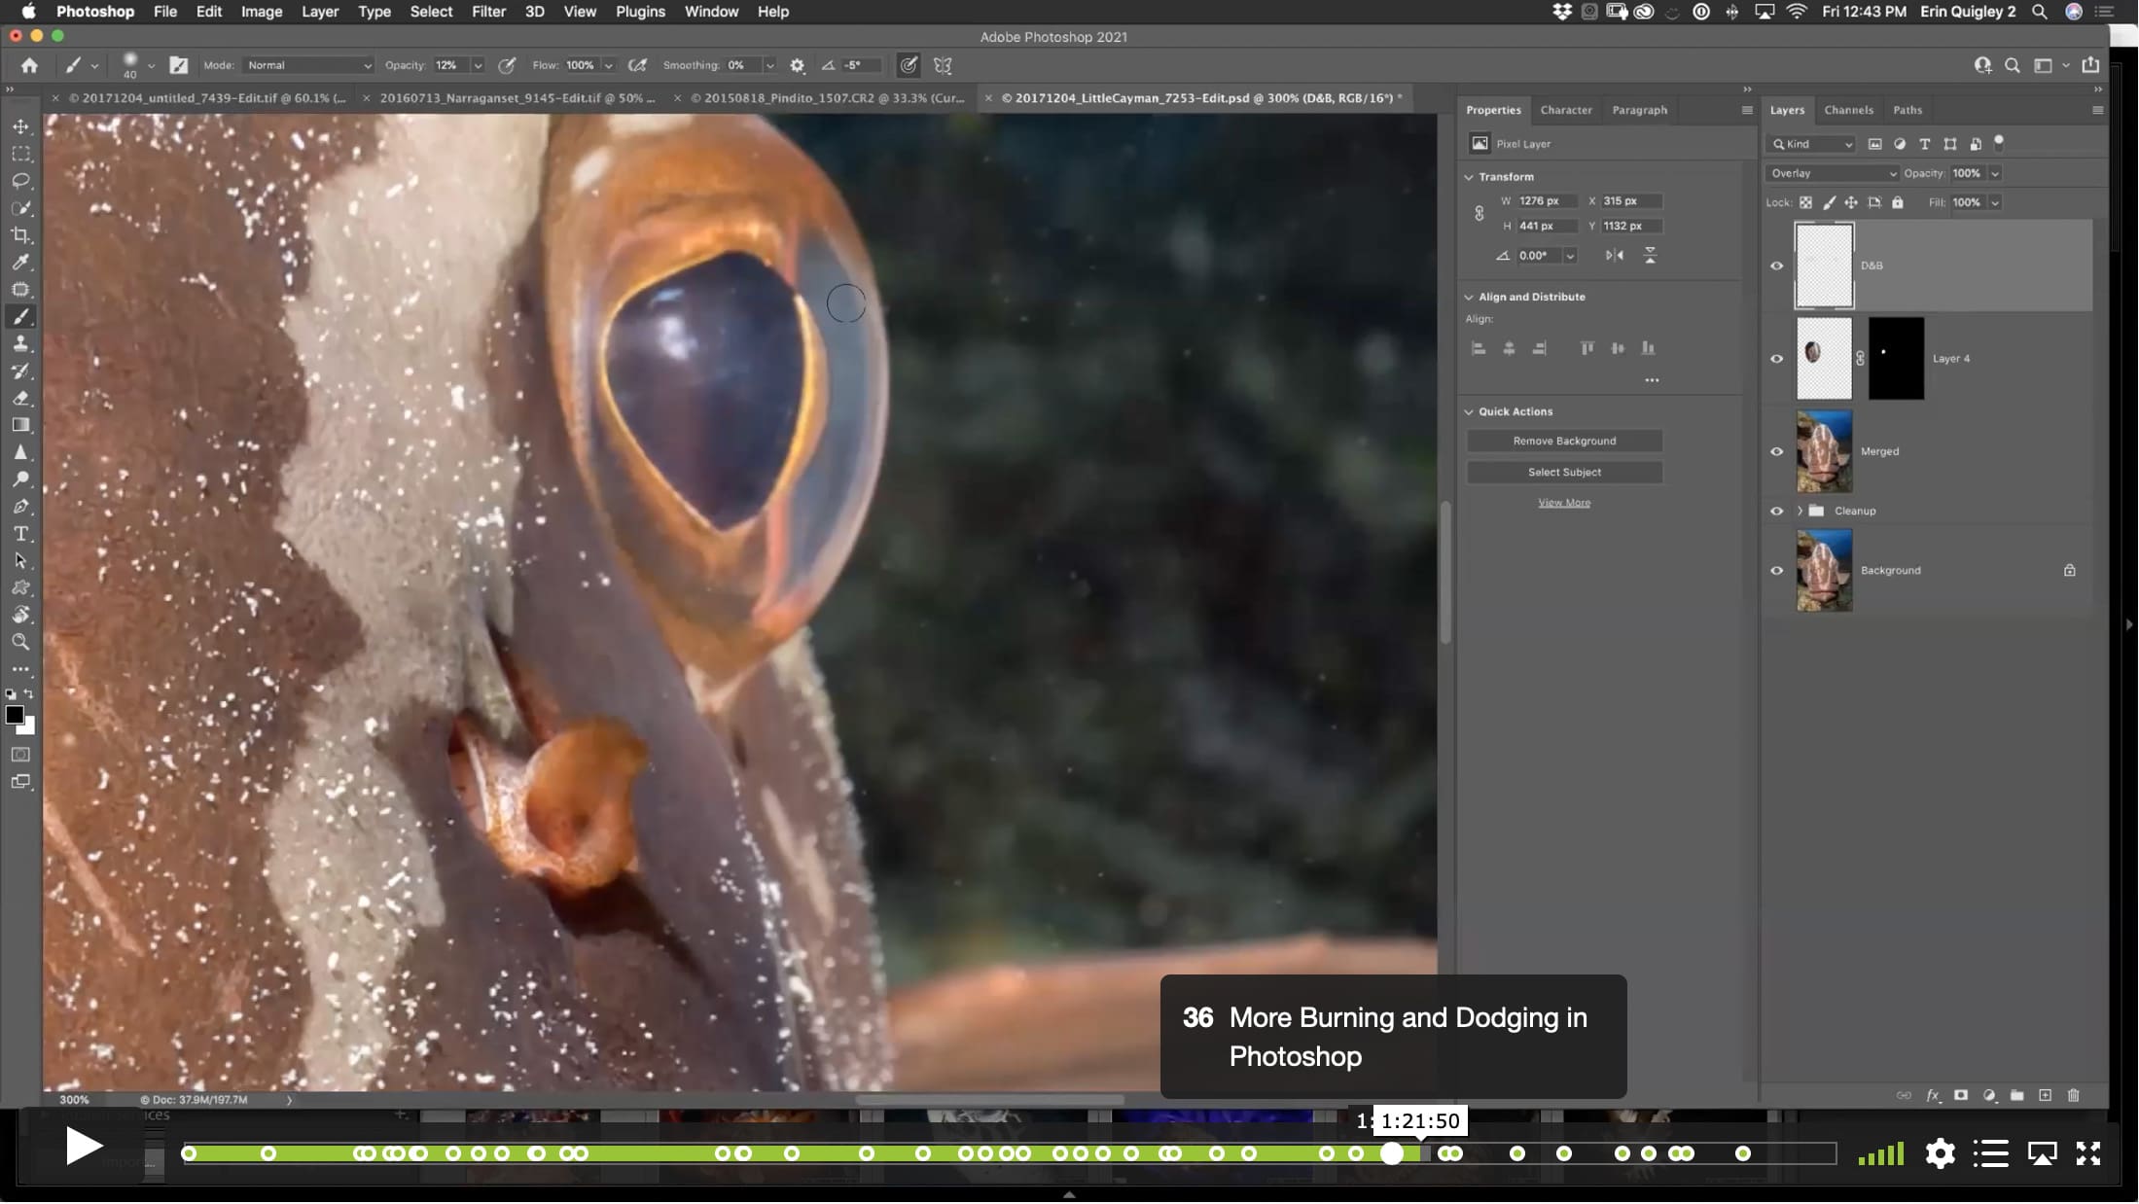Open the Layer menu
The height and width of the screenshot is (1204, 2139).
click(319, 12)
